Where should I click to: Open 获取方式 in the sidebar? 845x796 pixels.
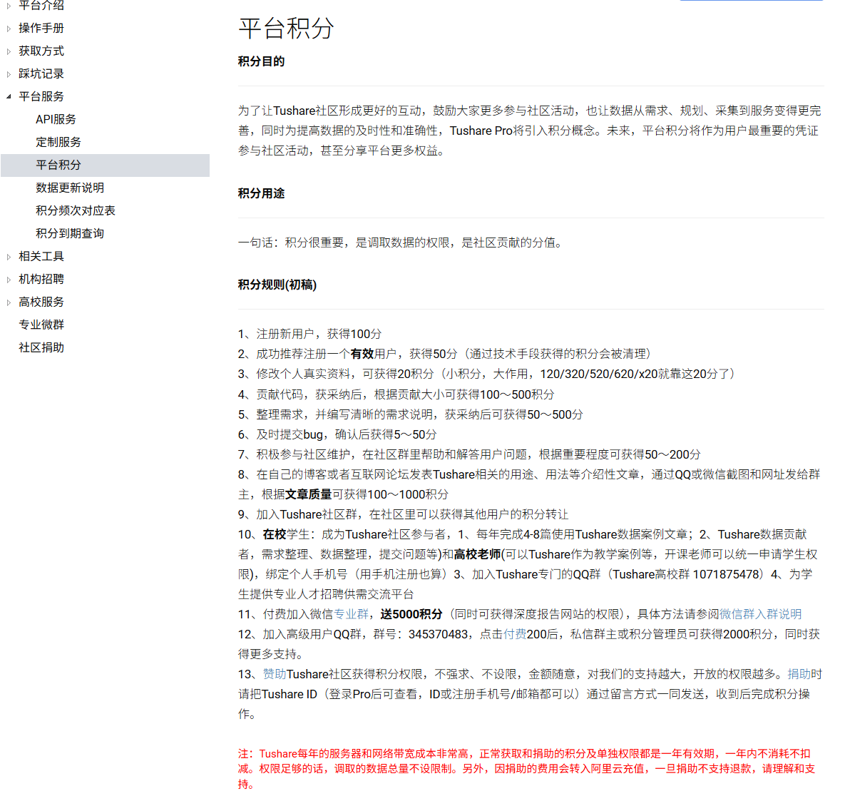[41, 51]
